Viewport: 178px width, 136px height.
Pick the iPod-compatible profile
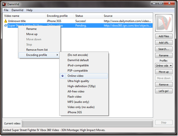(84, 65)
